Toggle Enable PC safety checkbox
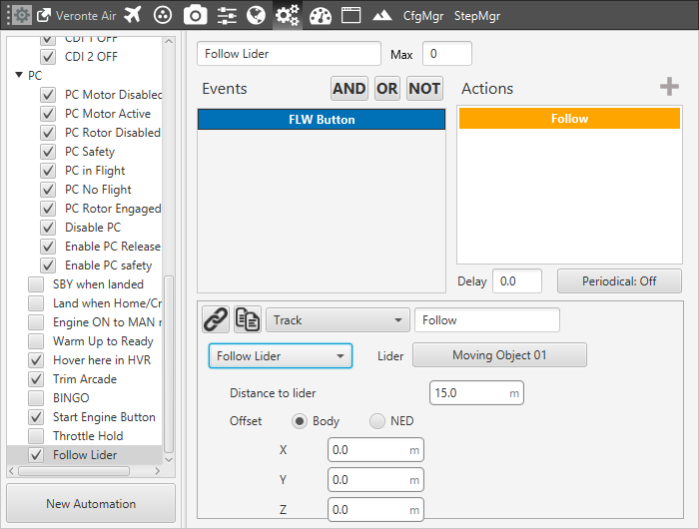Image resolution: width=699 pixels, height=529 pixels. coord(48,265)
